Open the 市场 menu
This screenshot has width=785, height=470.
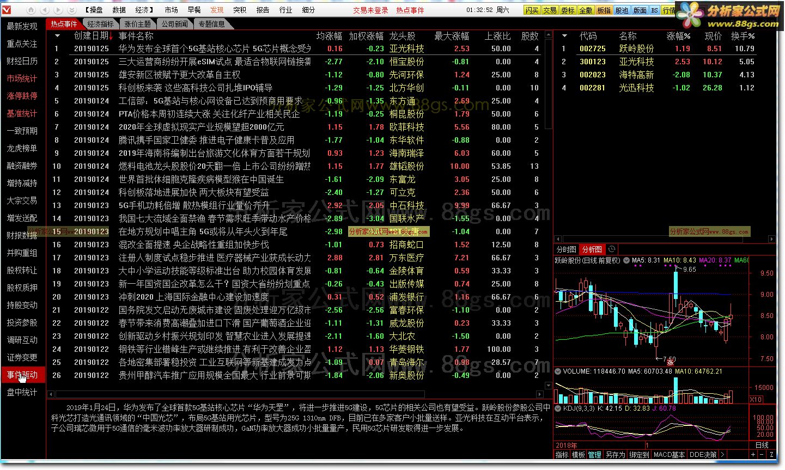point(171,10)
